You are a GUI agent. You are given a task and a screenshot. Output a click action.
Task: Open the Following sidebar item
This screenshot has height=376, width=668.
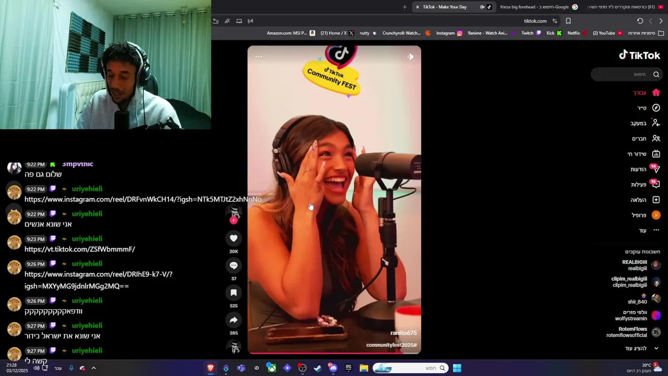coord(645,123)
